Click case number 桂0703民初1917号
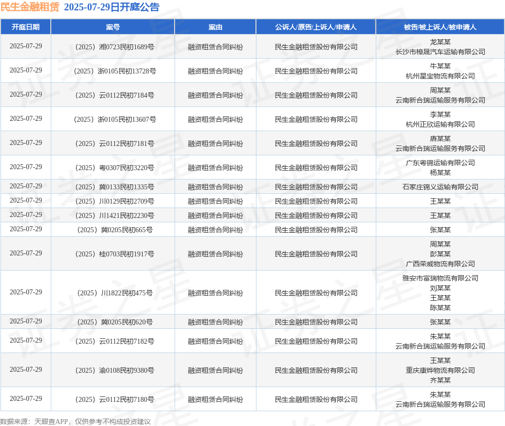The image size is (505, 426). point(114,254)
